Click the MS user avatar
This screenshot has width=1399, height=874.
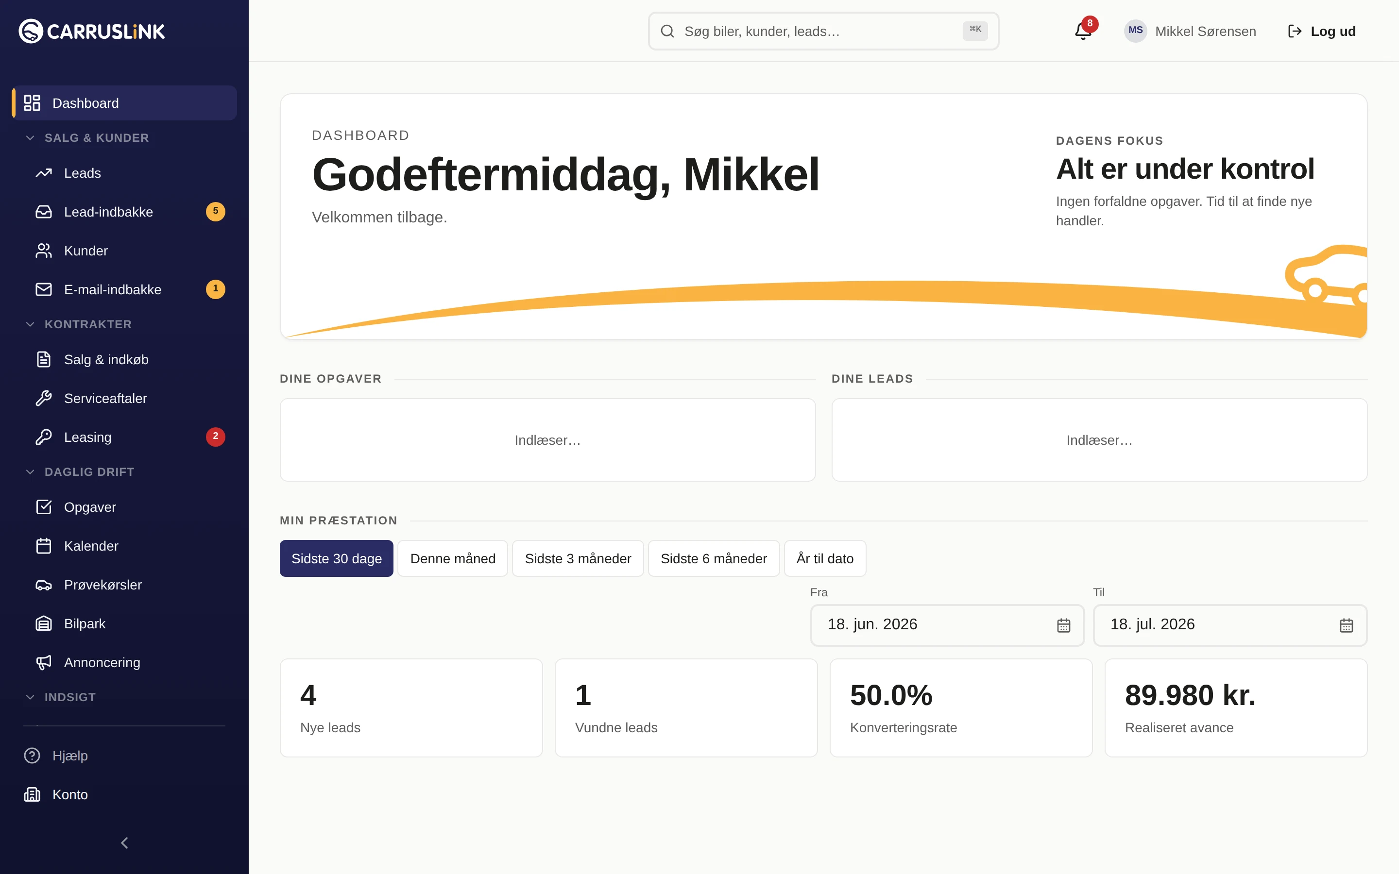click(1135, 31)
